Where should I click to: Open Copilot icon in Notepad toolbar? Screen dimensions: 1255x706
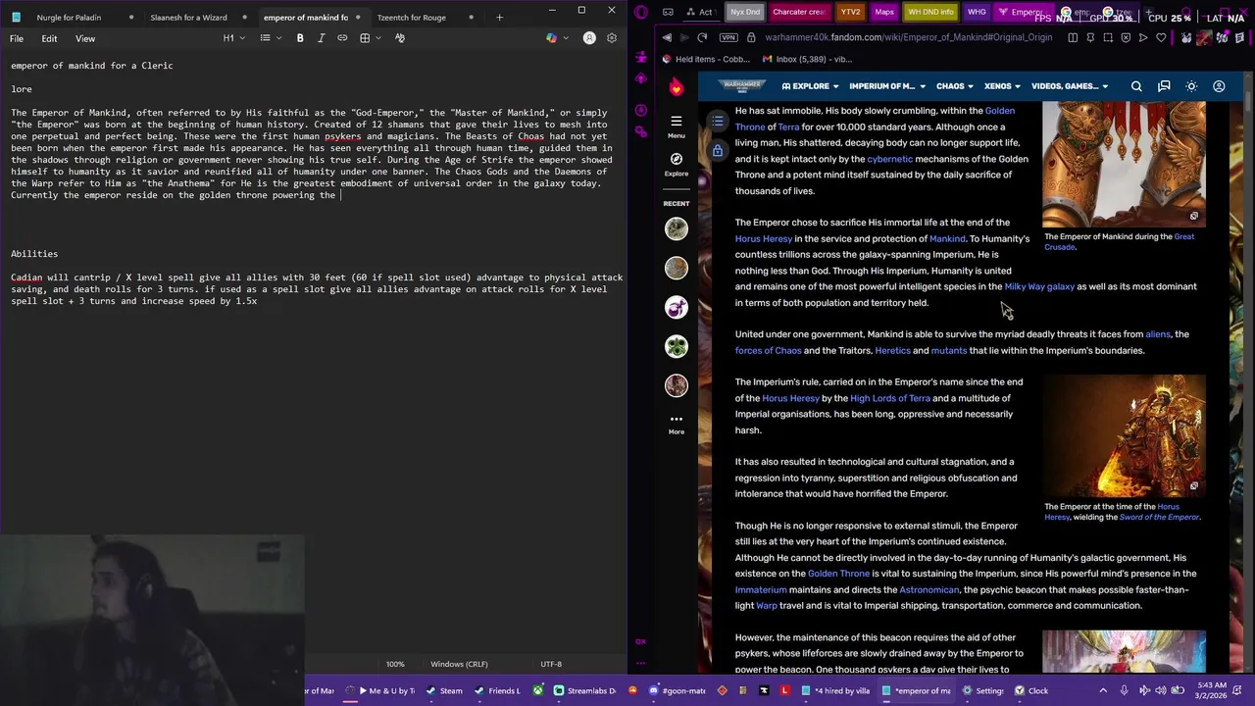click(552, 38)
